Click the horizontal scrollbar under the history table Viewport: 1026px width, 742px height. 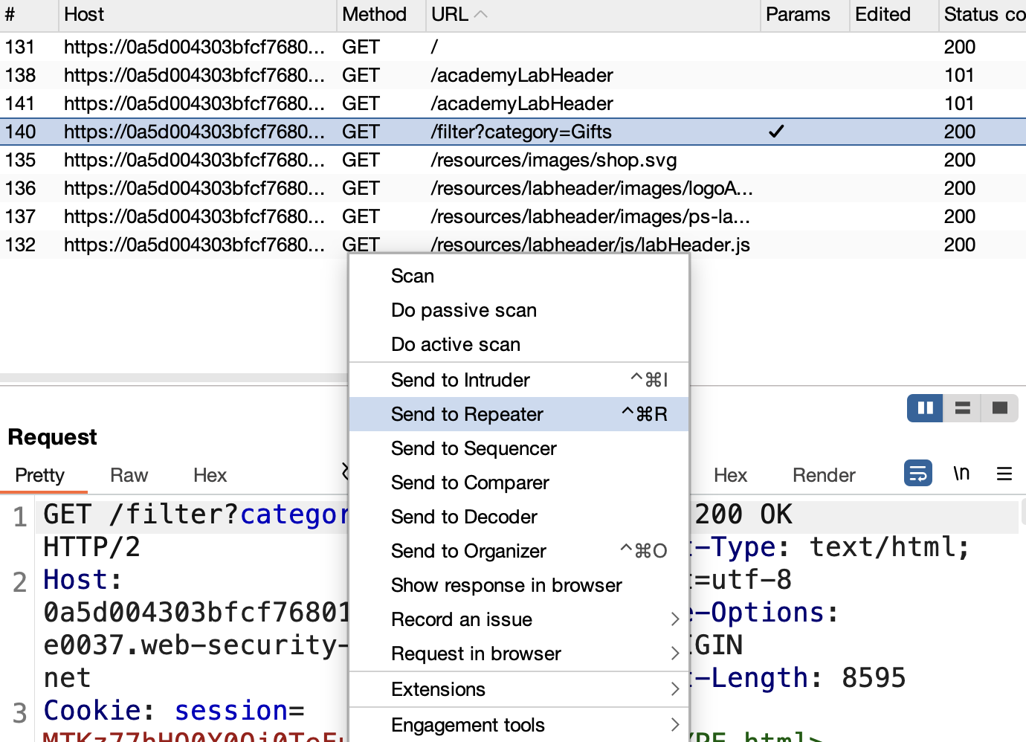174,378
